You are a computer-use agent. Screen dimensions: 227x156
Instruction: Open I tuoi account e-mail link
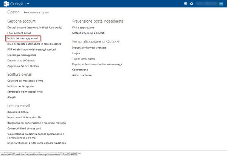click(19, 33)
